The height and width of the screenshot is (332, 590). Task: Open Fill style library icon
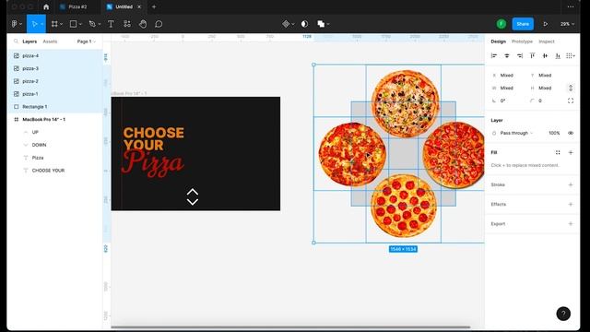point(558,152)
